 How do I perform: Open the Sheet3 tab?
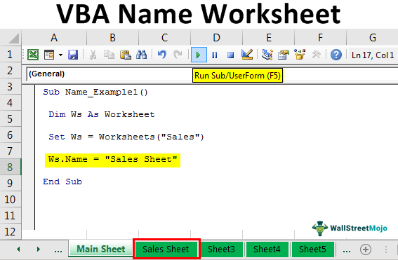click(x=221, y=249)
